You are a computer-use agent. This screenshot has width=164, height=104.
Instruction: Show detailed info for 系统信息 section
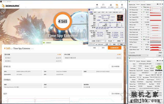(115, 66)
